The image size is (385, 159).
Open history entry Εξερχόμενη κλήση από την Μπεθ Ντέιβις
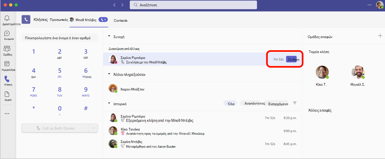click(x=203, y=118)
